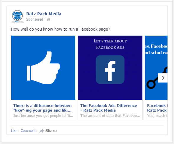Like the sponsored post

pyautogui.click(x=14, y=131)
